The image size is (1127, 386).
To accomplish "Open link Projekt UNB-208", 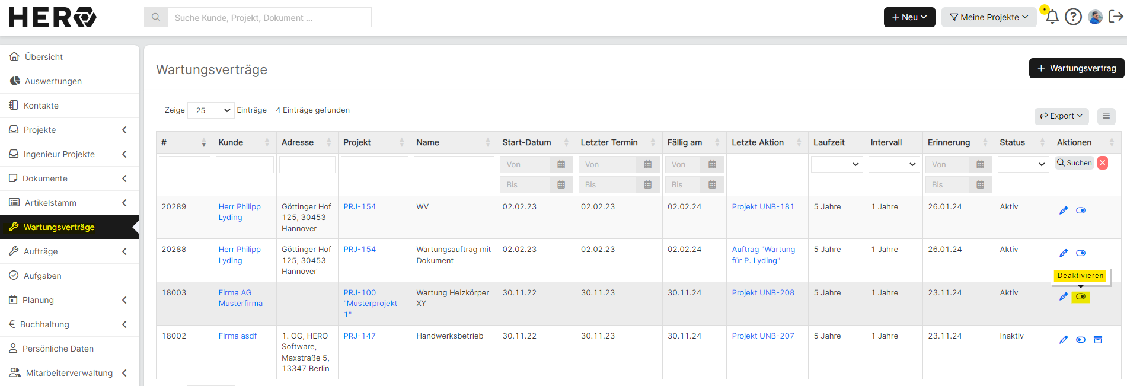I will (762, 293).
